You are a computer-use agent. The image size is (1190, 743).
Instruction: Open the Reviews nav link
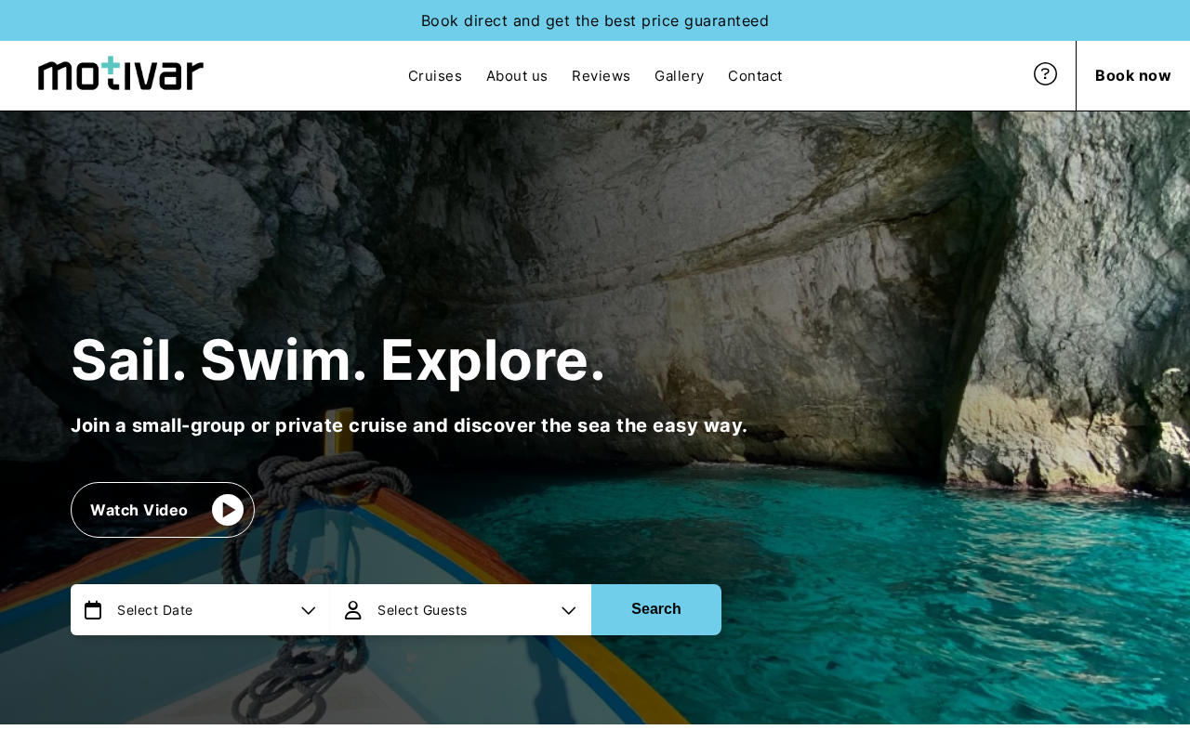[x=601, y=76]
